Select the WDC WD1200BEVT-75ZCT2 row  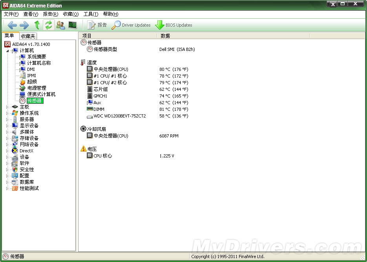coord(137,116)
